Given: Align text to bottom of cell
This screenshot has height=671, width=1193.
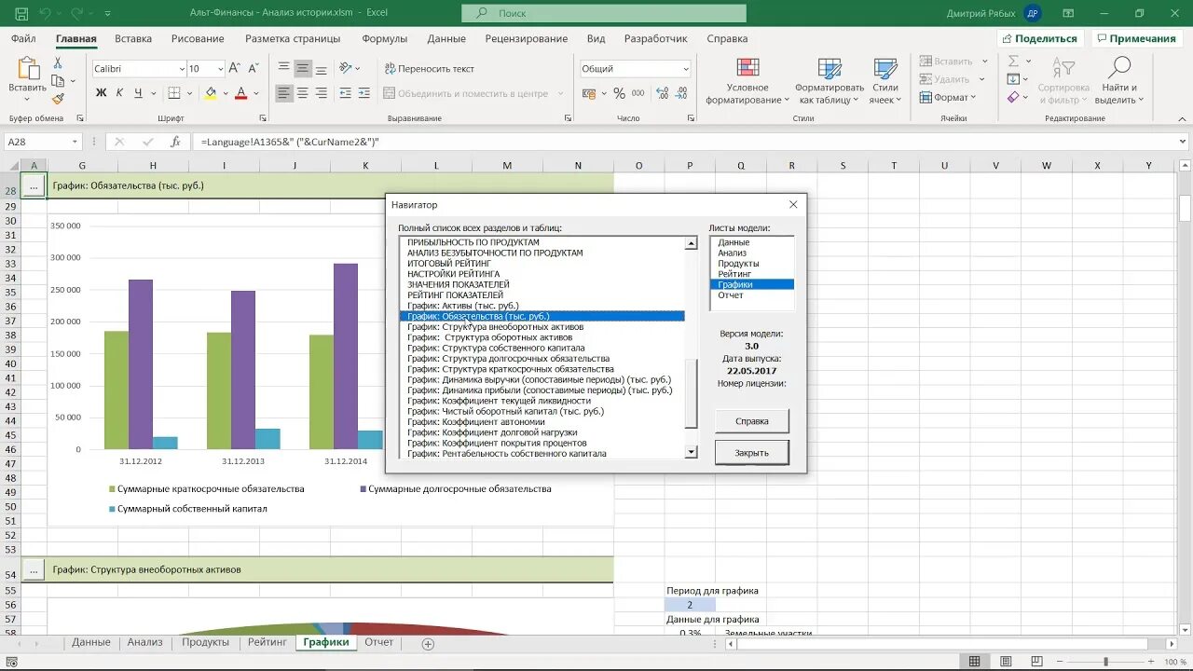Looking at the screenshot, I should point(321,69).
